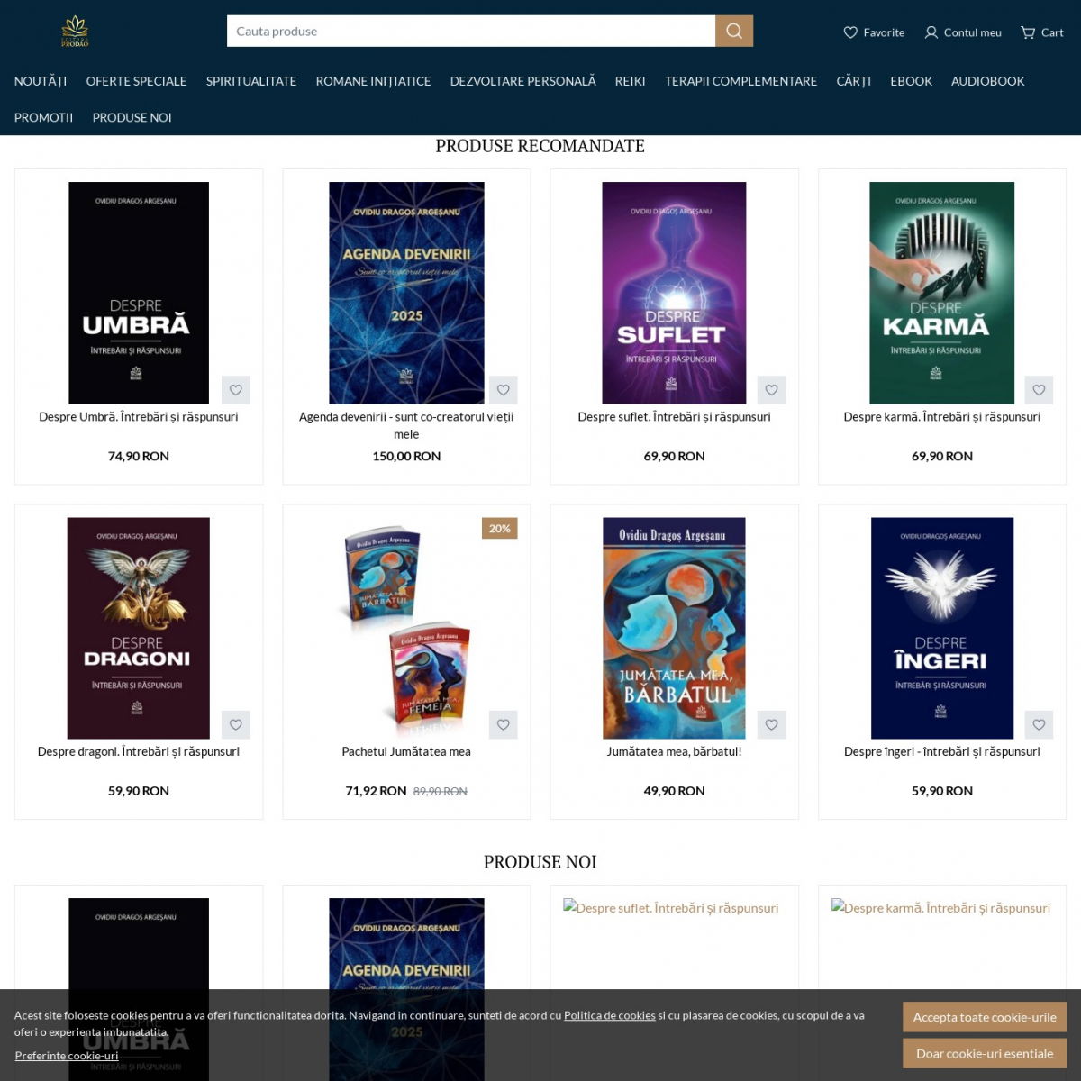Open SPIRITUALITATE menu

tap(251, 81)
